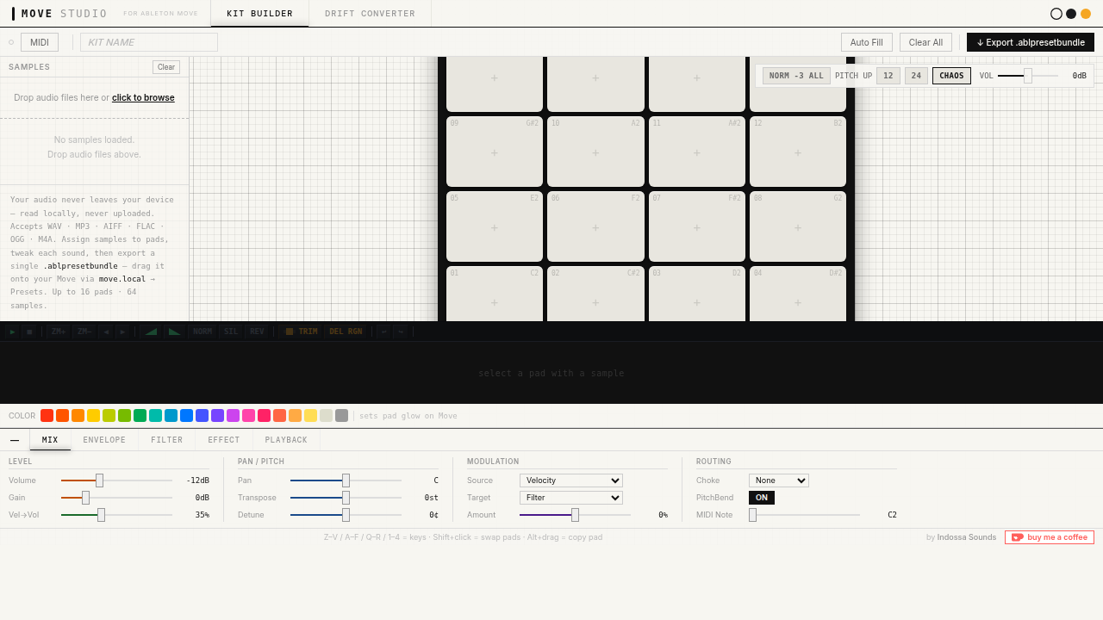Add sample to pad 01 C2
Image resolution: width=1103 pixels, height=620 pixels.
[495, 294]
